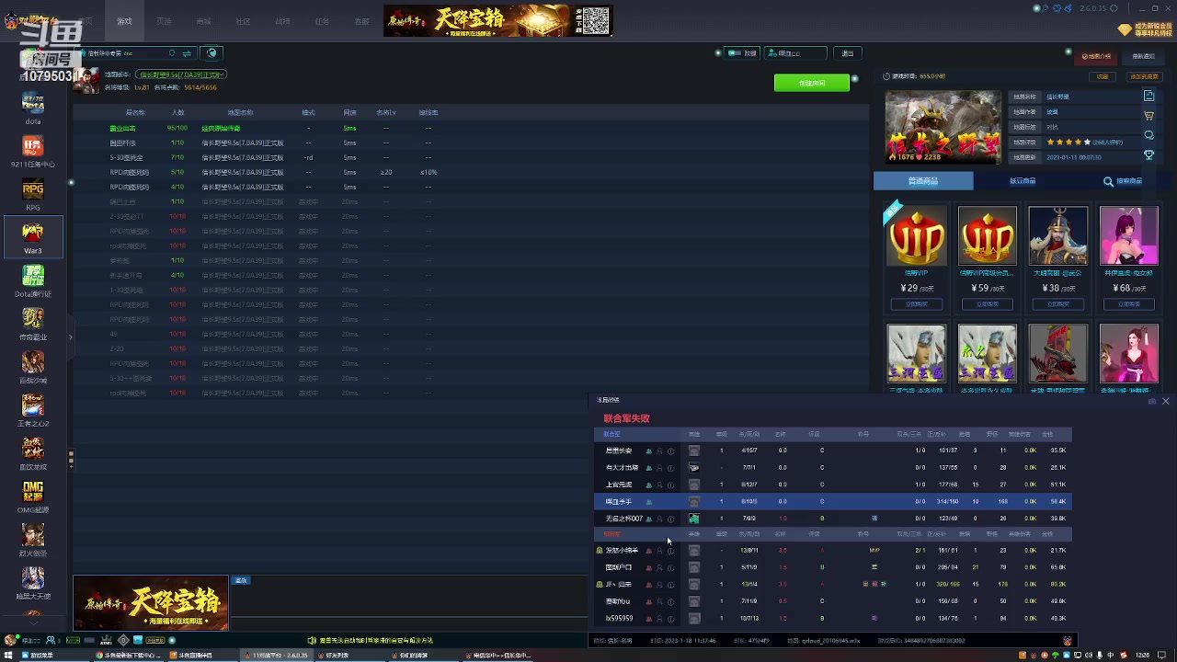Click the diamond VIP member icon top right
The width and height of the screenshot is (1177, 662).
pos(1125,30)
